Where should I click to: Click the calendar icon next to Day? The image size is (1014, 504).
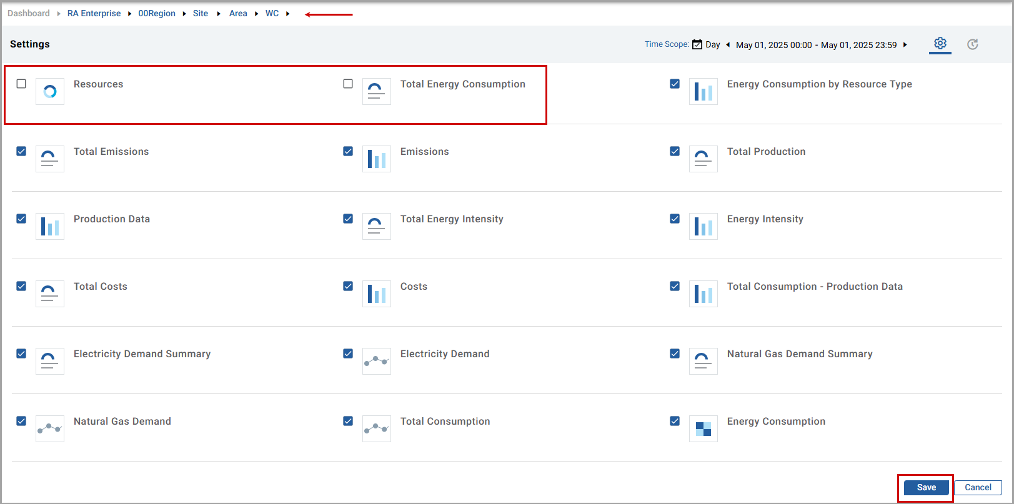697,45
